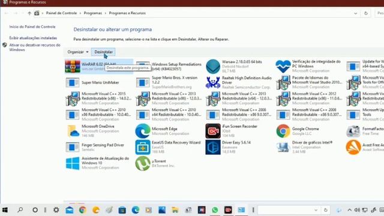The width and height of the screenshot is (384, 216).
Task: Open the volume control in system tray
Action: [x=357, y=210]
